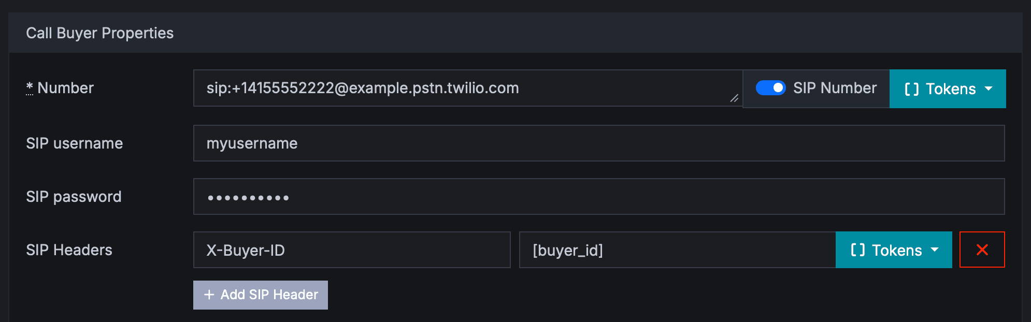Click the Add SIP Header button
The image size is (1031, 322).
pyautogui.click(x=260, y=295)
